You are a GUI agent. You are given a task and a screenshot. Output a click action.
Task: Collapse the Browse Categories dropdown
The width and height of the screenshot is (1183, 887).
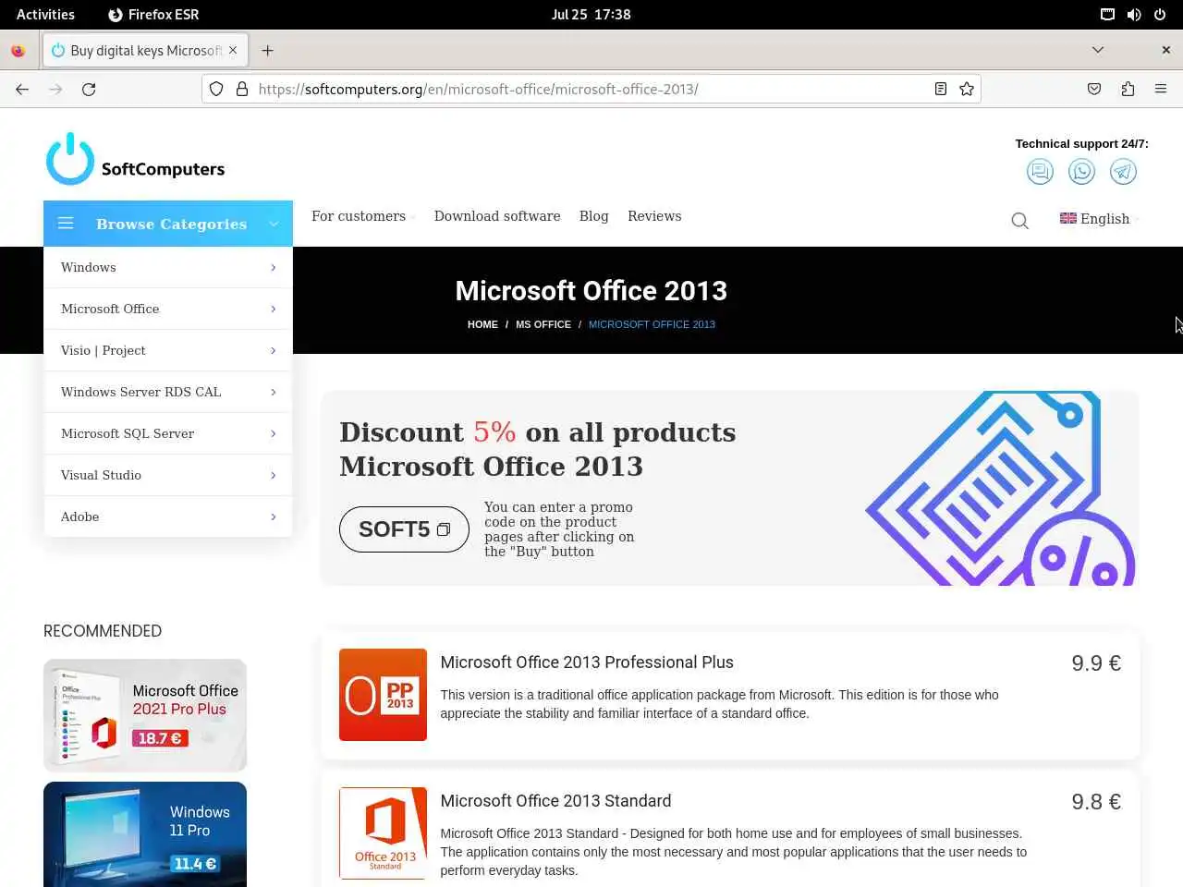pos(274,224)
